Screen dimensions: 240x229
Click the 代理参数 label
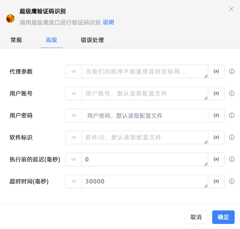21,72
